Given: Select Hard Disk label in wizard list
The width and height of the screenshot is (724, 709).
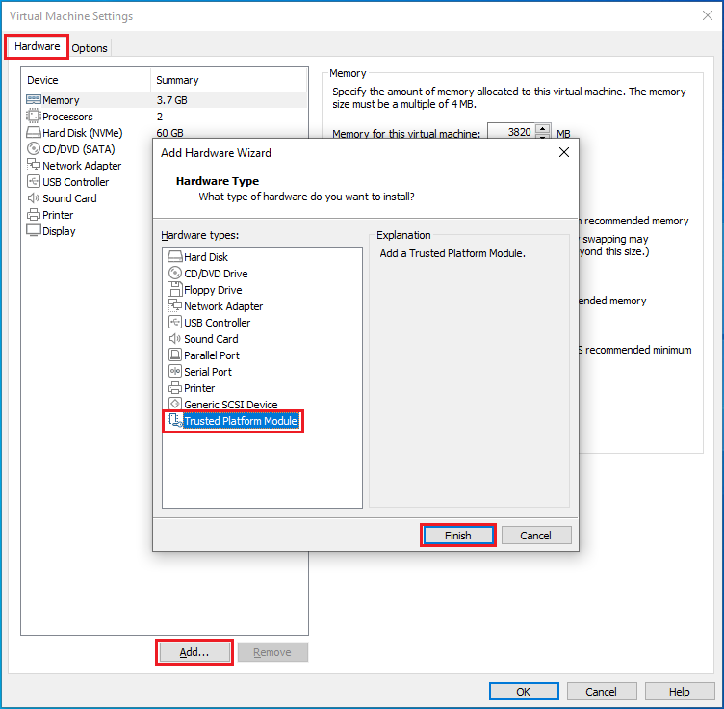Looking at the screenshot, I should 206,257.
